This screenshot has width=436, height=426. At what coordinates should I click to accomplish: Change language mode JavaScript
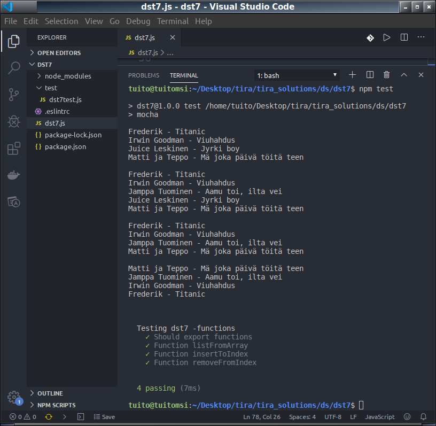(379, 417)
